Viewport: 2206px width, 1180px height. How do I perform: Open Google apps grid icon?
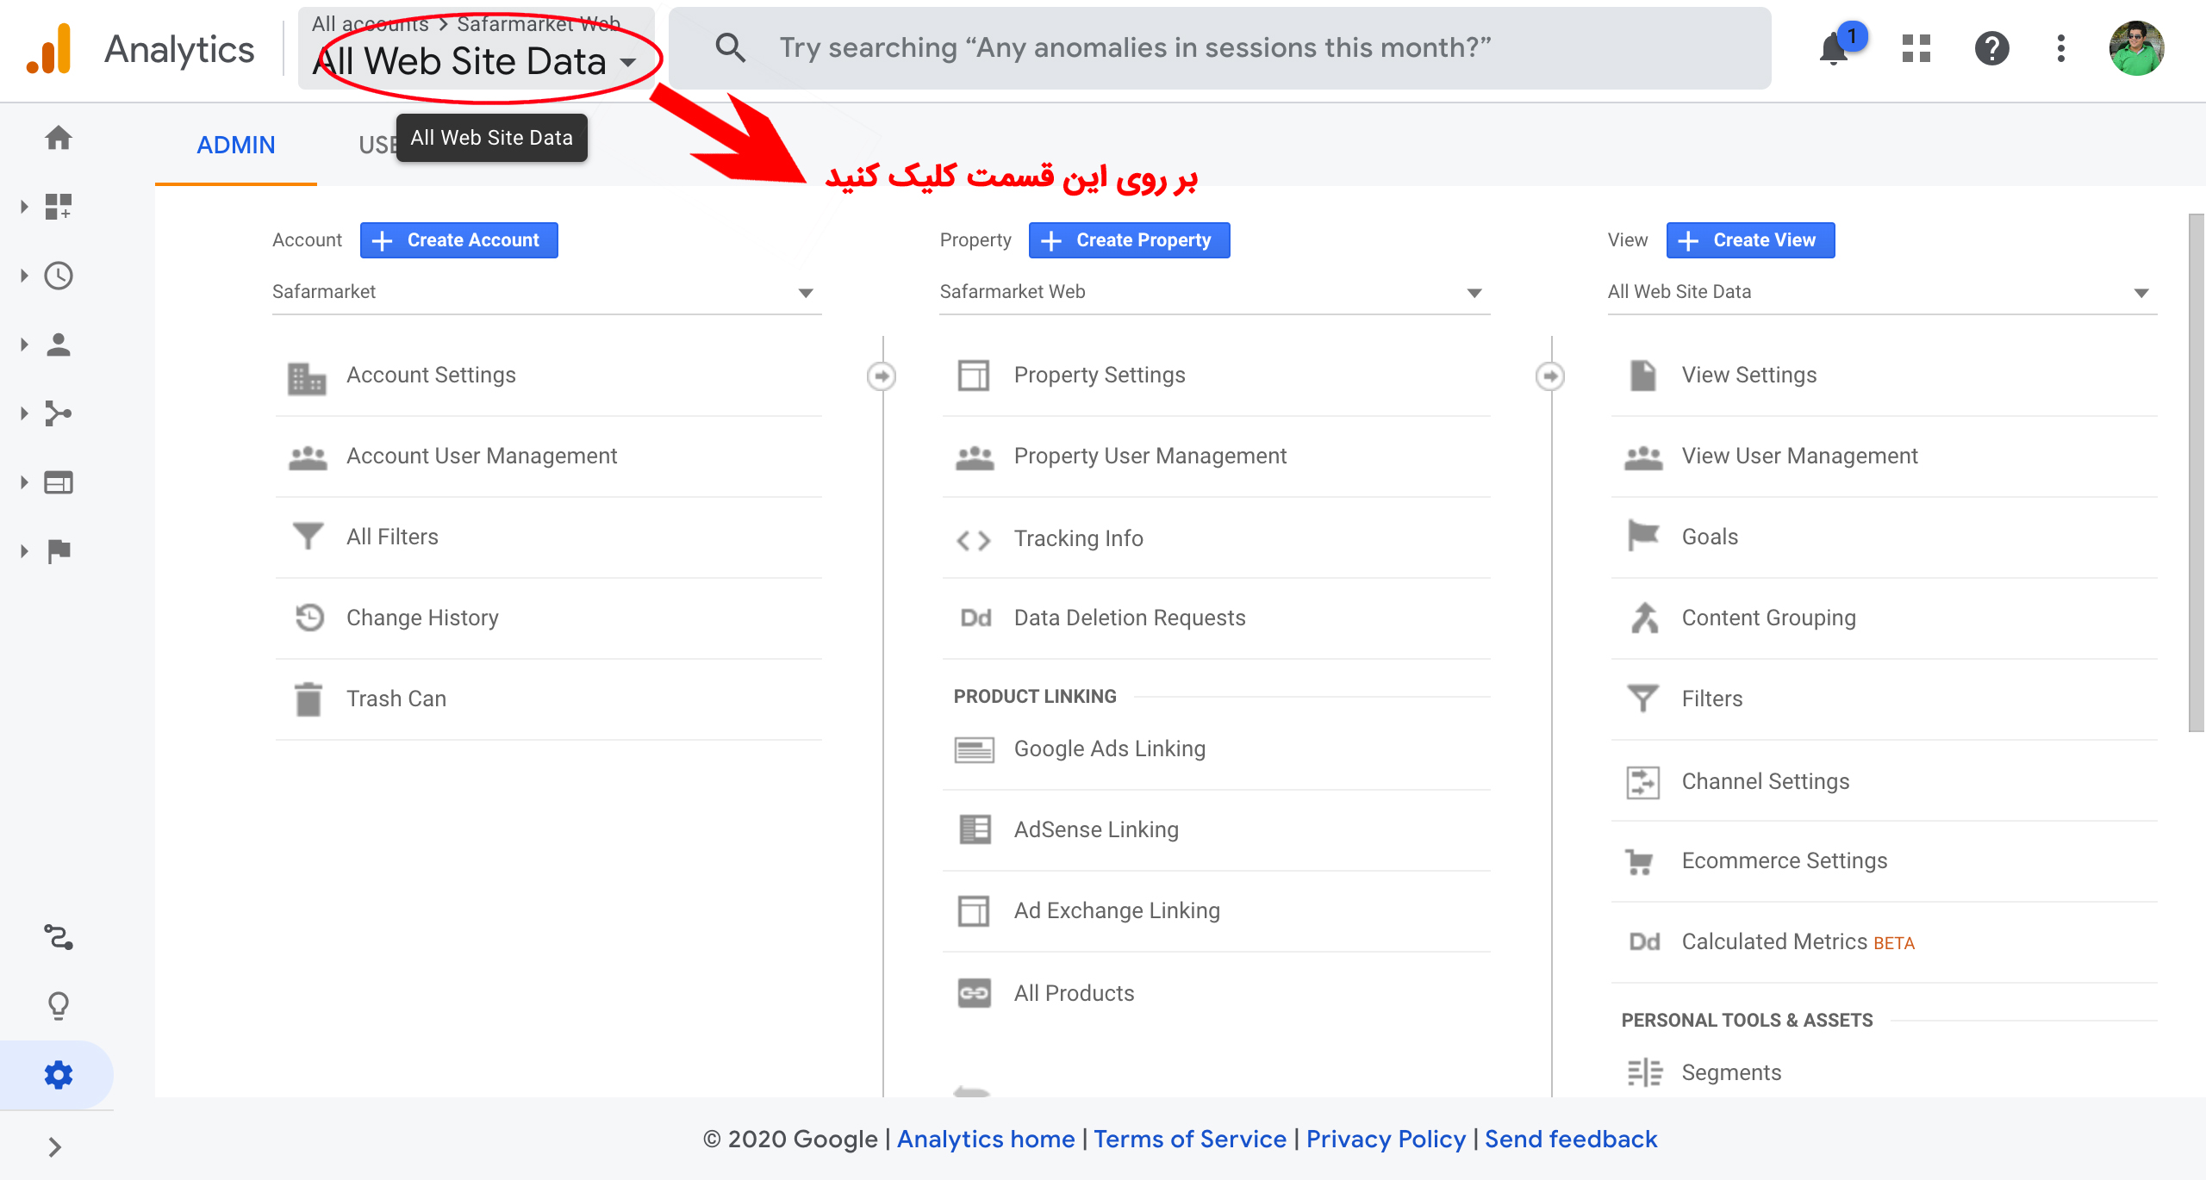[1916, 48]
